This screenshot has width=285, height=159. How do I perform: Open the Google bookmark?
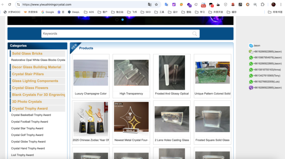click(x=47, y=12)
